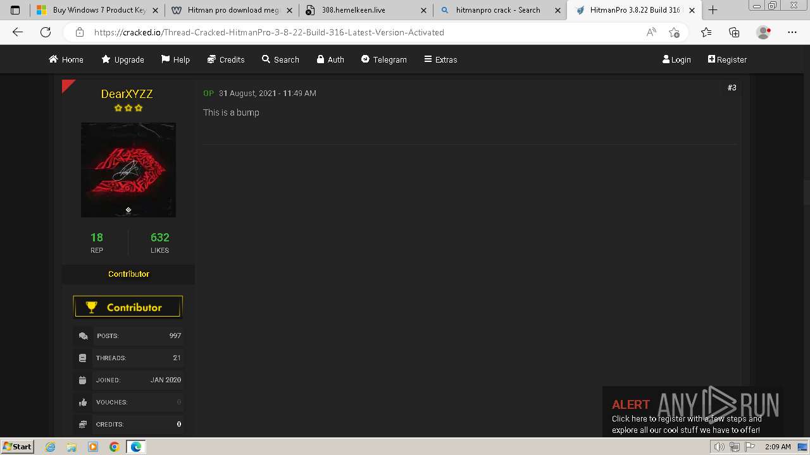This screenshot has height=455, width=810.
Task: Open the Credits nav item
Action: click(x=226, y=59)
